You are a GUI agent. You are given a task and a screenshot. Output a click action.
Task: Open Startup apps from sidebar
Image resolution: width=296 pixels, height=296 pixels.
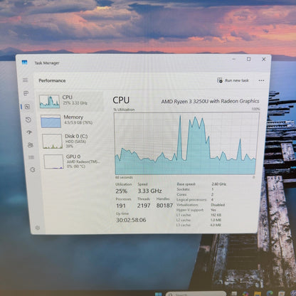pos(29,132)
